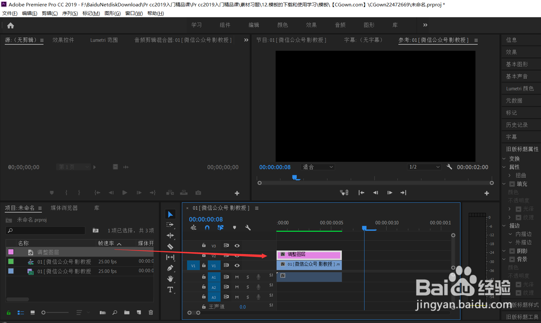Switch project panel to icon view
This screenshot has height=323, width=541.
(33, 312)
